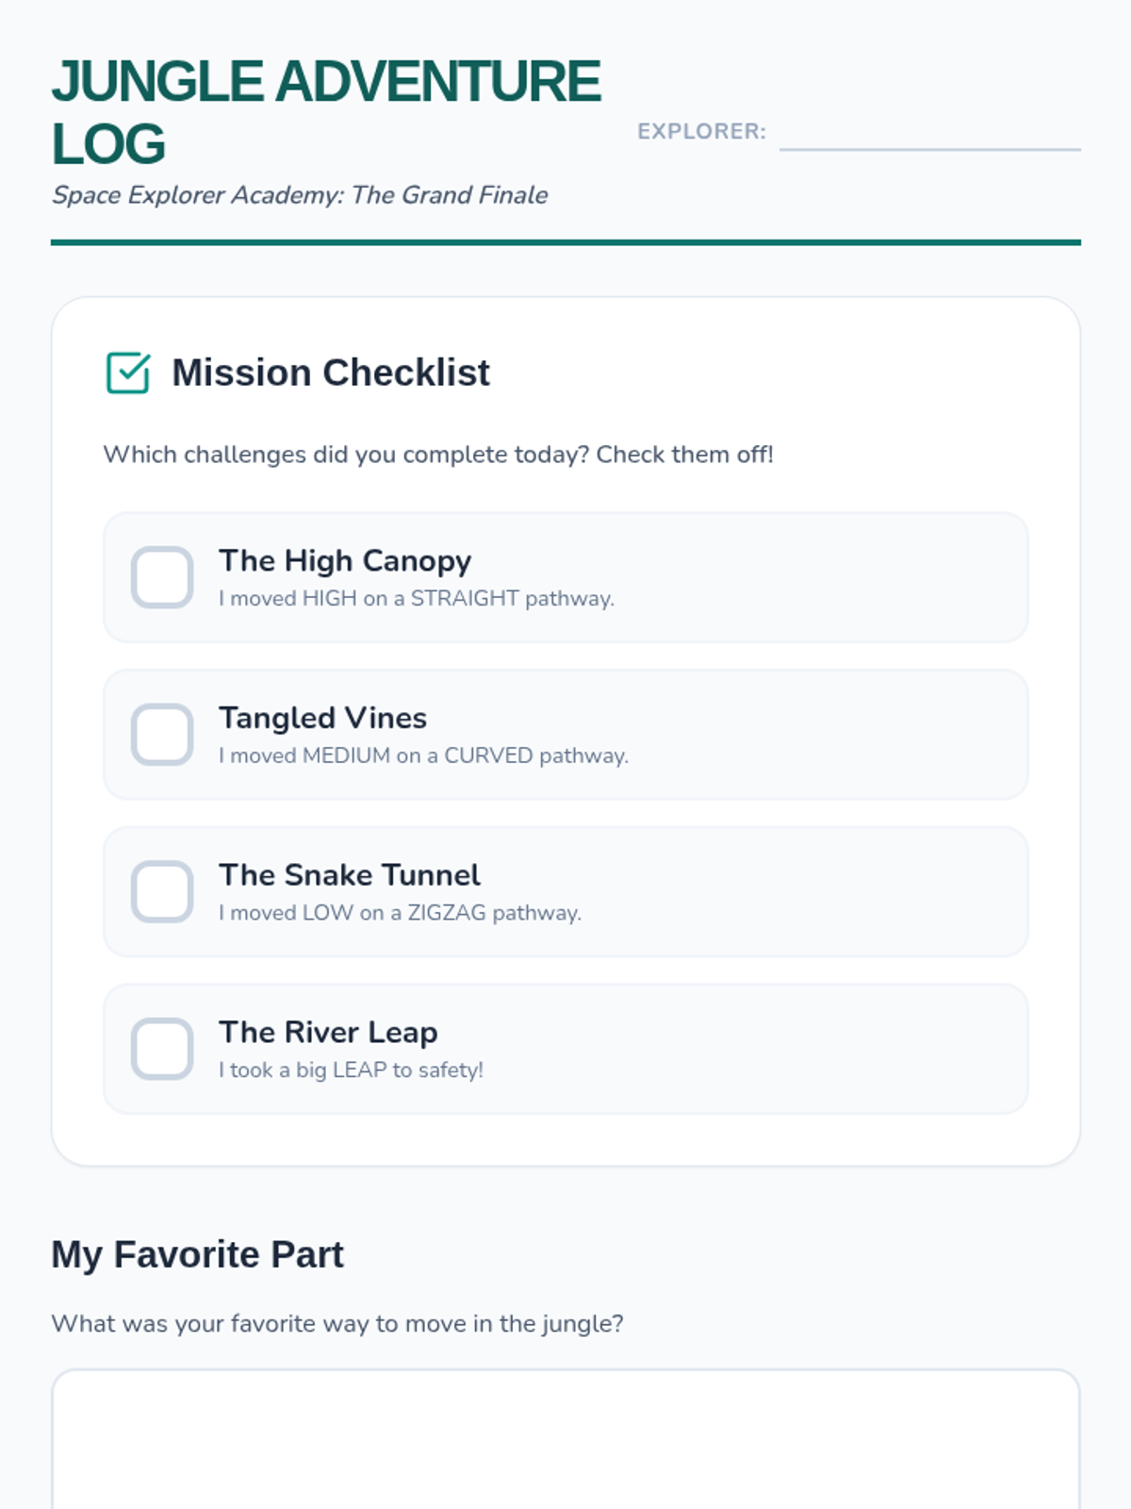Click the "Tangled Vines" challenge title
This screenshot has height=1509, width=1131.
pyautogui.click(x=322, y=719)
